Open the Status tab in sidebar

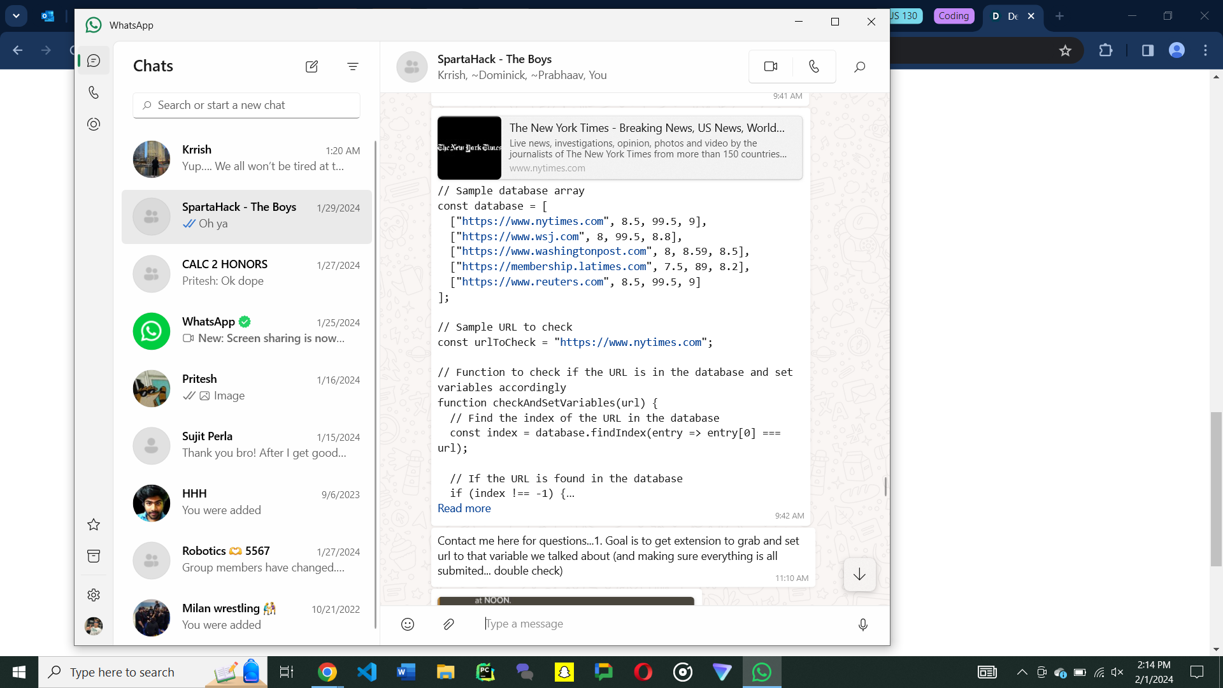click(x=94, y=124)
